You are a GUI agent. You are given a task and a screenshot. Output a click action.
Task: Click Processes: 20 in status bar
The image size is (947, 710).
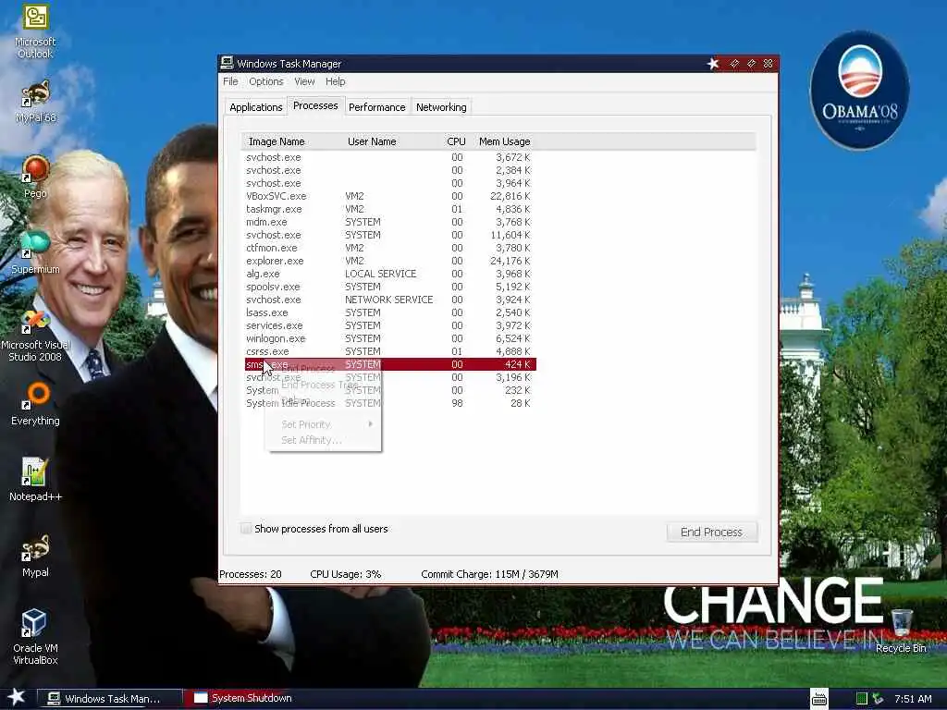pyautogui.click(x=250, y=574)
